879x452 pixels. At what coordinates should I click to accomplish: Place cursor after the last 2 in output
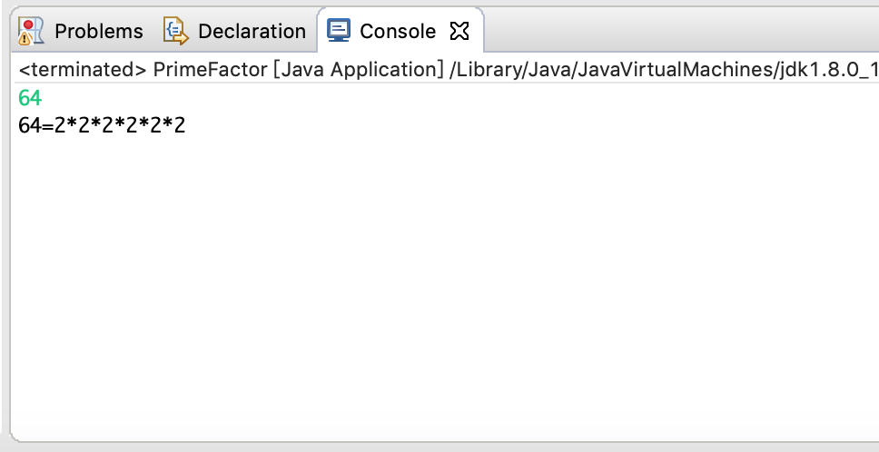click(x=186, y=125)
